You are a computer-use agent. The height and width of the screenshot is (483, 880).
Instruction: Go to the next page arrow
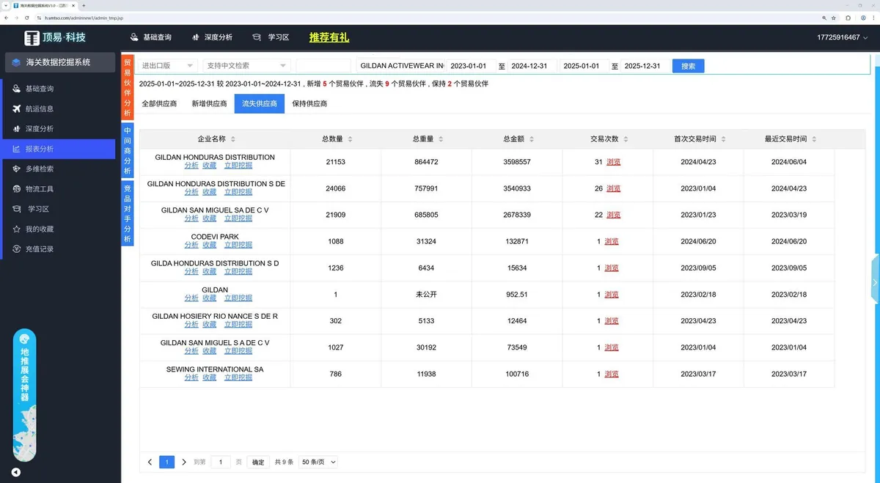pos(184,462)
